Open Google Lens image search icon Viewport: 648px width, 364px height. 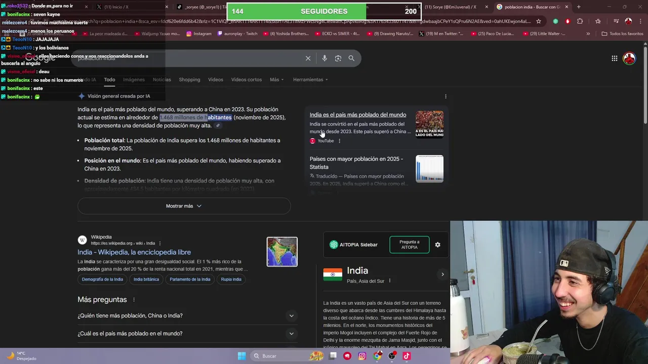click(338, 58)
